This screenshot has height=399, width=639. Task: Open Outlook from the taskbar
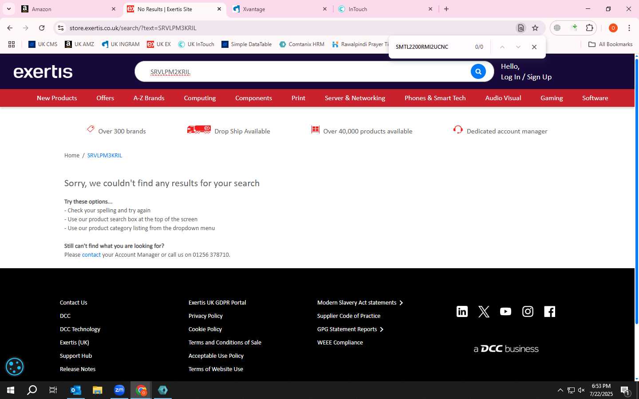[76, 390]
